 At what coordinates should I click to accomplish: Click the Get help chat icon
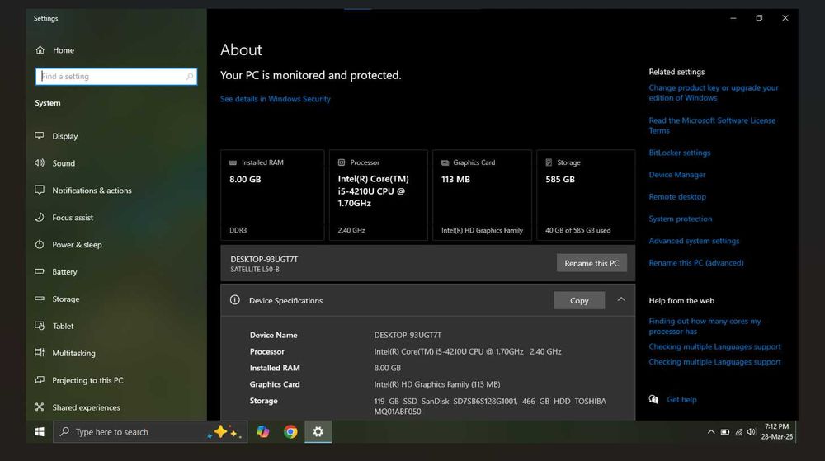(x=654, y=399)
